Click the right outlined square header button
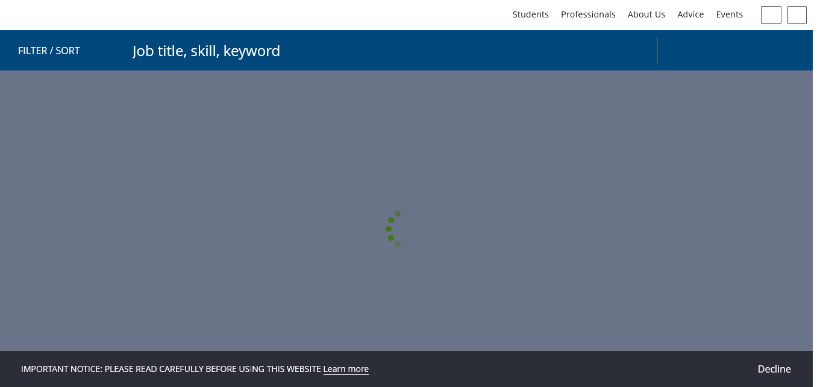Image resolution: width=823 pixels, height=387 pixels. point(796,15)
